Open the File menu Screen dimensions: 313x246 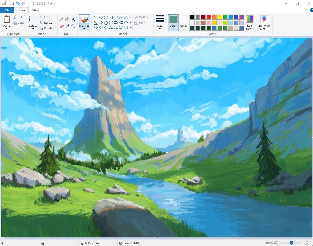click(7, 10)
